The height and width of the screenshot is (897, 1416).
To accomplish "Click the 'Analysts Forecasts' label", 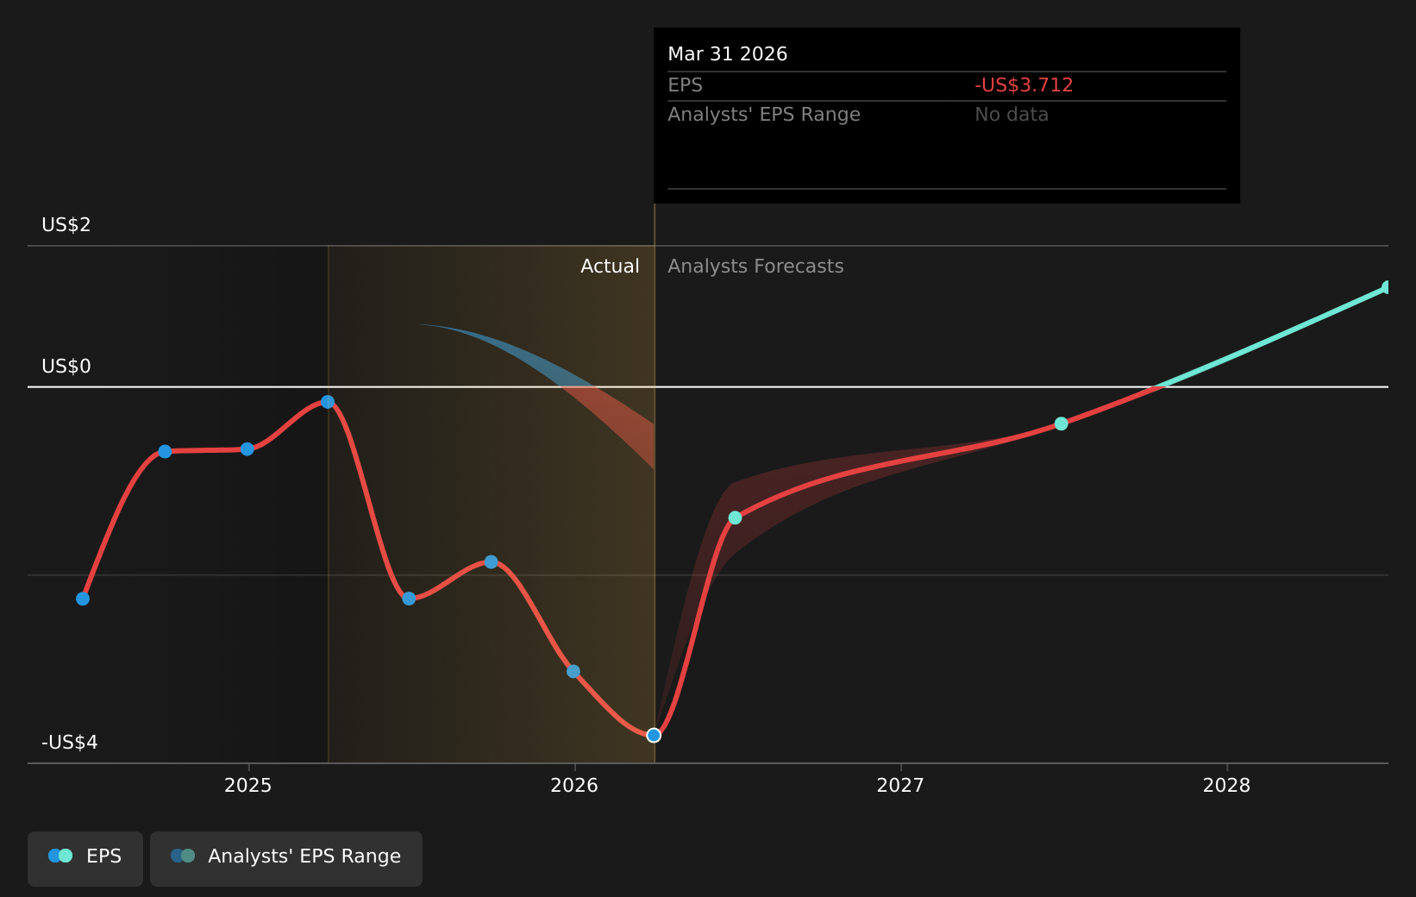I will pyautogui.click(x=755, y=267).
